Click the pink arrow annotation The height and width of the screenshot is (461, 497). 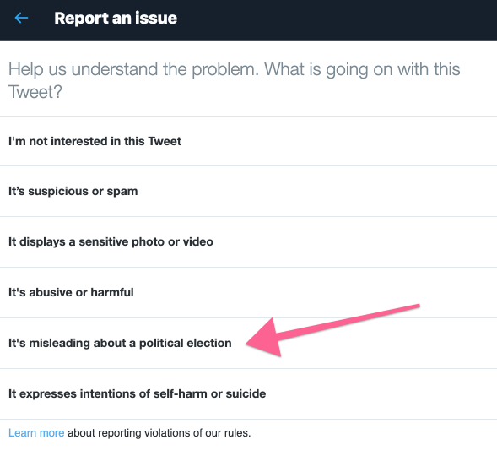tap(332, 330)
